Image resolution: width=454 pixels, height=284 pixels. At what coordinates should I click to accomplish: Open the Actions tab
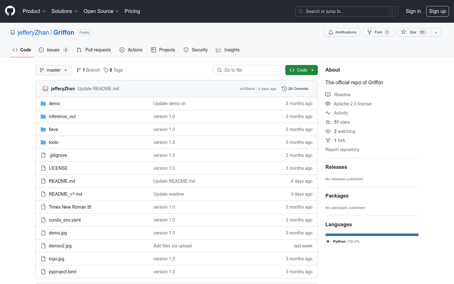(131, 50)
